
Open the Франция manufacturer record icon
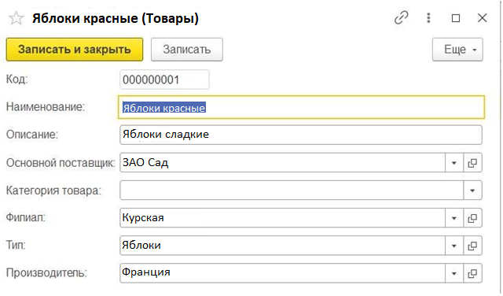472,273
